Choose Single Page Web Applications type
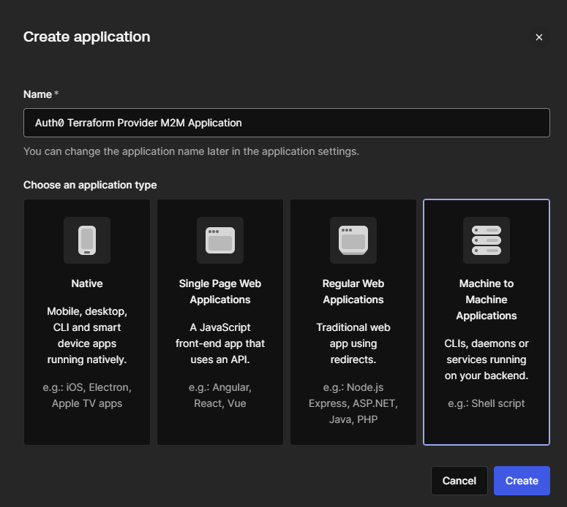Viewport: 567px width, 507px height. coord(220,322)
